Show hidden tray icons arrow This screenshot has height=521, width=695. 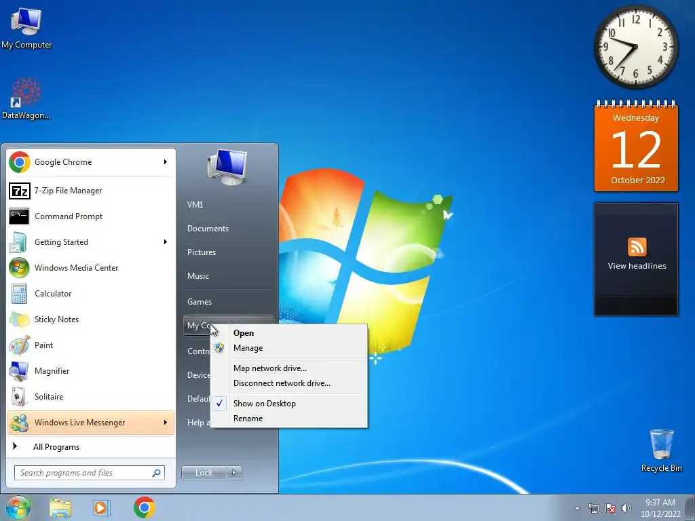click(577, 509)
